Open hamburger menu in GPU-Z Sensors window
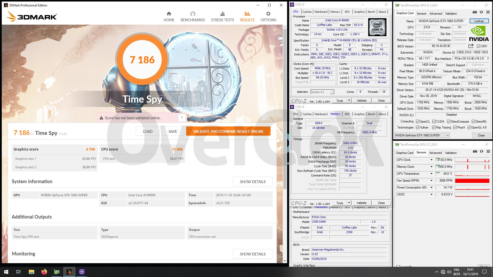 pyautogui.click(x=488, y=151)
